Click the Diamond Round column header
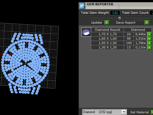This screenshot has width=153, height=115. (x=107, y=30)
